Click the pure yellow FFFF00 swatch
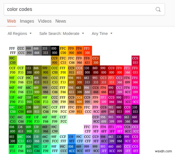This screenshot has height=154, width=175. coord(63,70)
